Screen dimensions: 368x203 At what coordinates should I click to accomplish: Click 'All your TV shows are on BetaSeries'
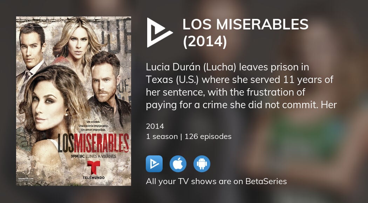pyautogui.click(x=216, y=181)
